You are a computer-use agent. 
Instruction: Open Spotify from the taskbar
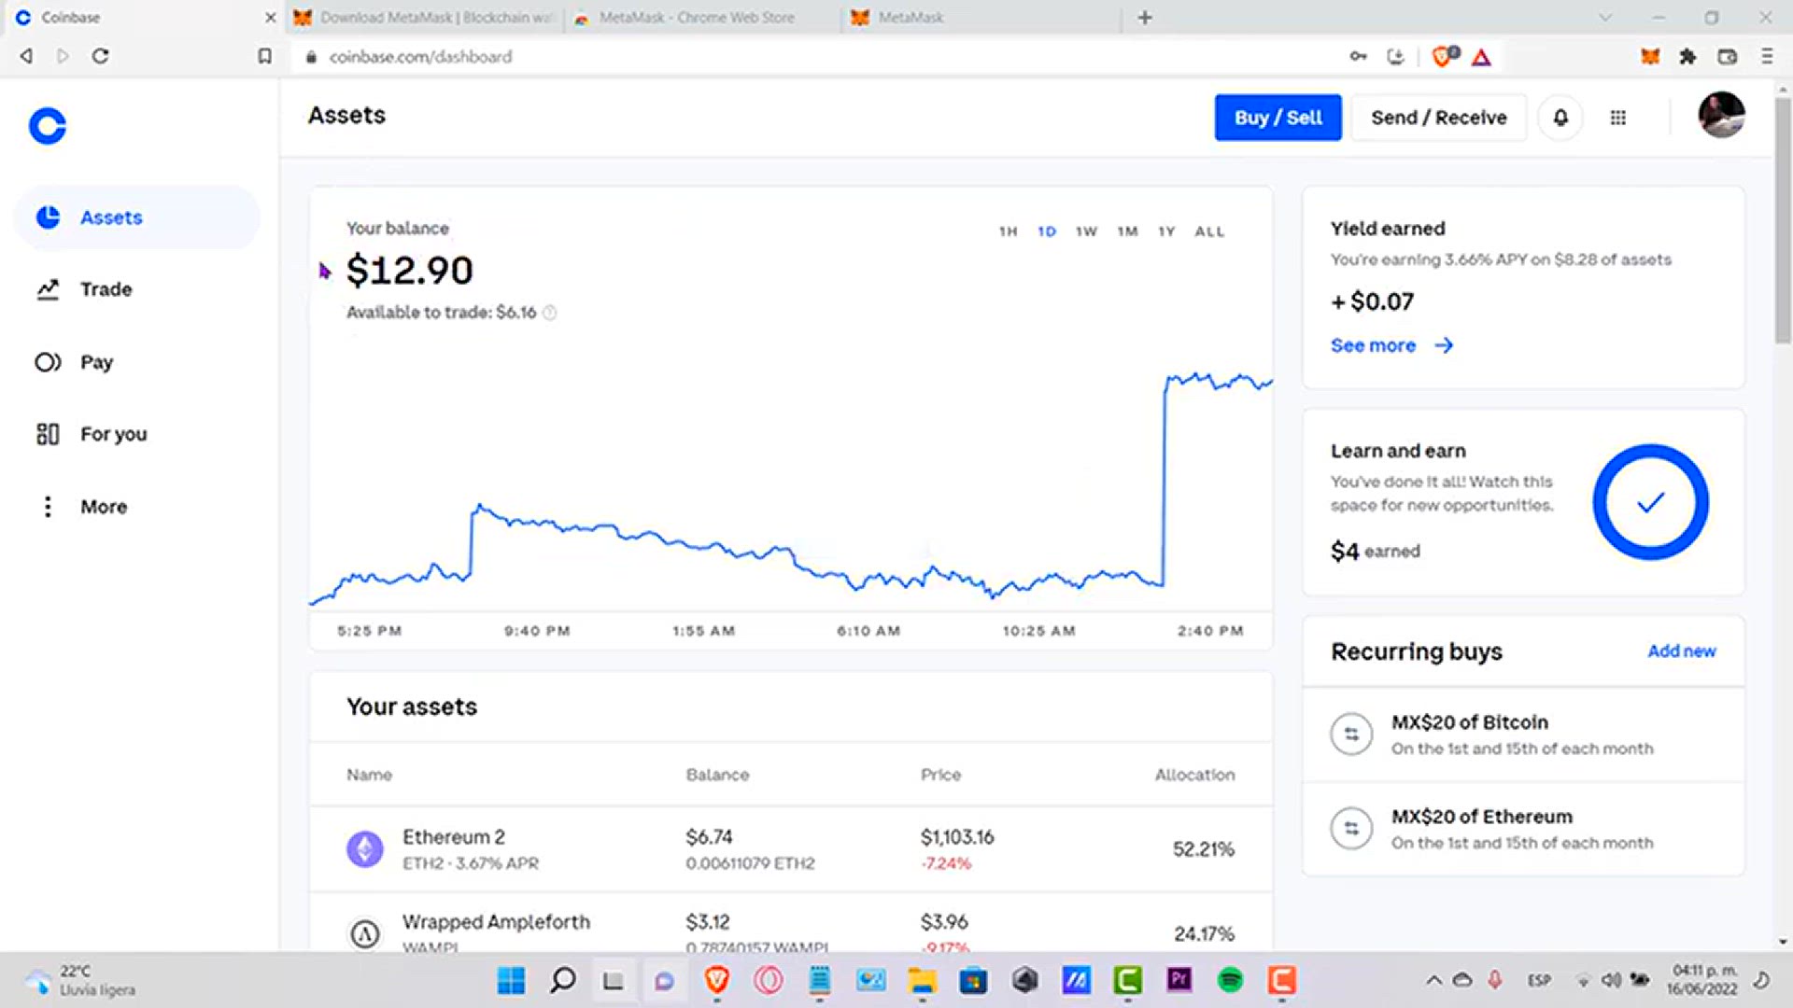click(1230, 980)
